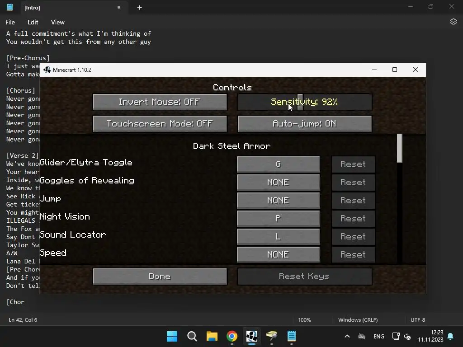Viewport: 463px width, 347px height.
Task: Set key for Goggles of Revealing
Action: click(x=278, y=183)
